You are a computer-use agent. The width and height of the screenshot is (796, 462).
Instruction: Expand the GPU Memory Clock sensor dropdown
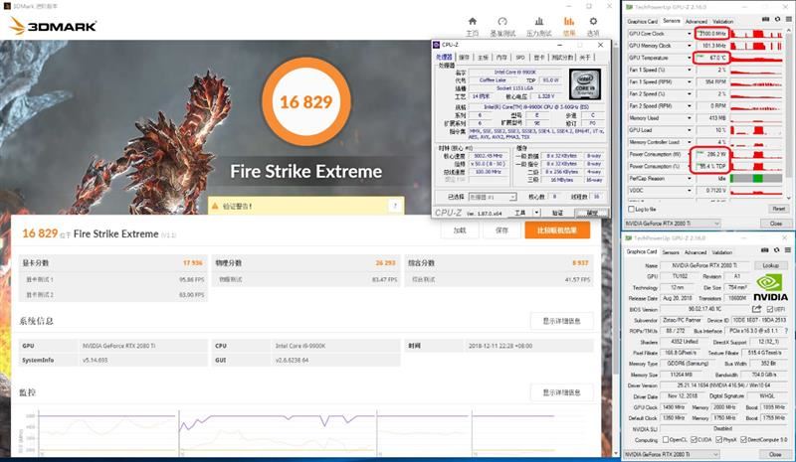point(690,46)
